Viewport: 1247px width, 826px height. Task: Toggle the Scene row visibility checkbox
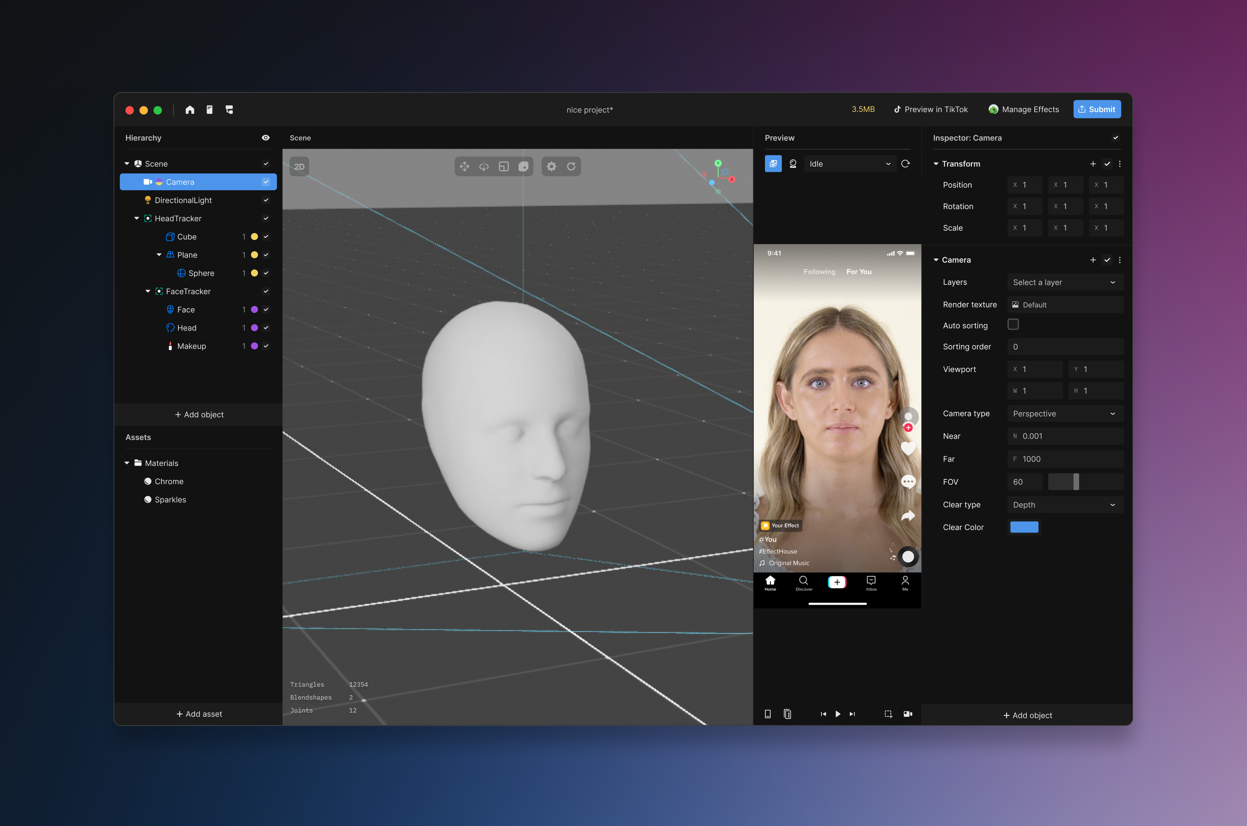coord(266,164)
